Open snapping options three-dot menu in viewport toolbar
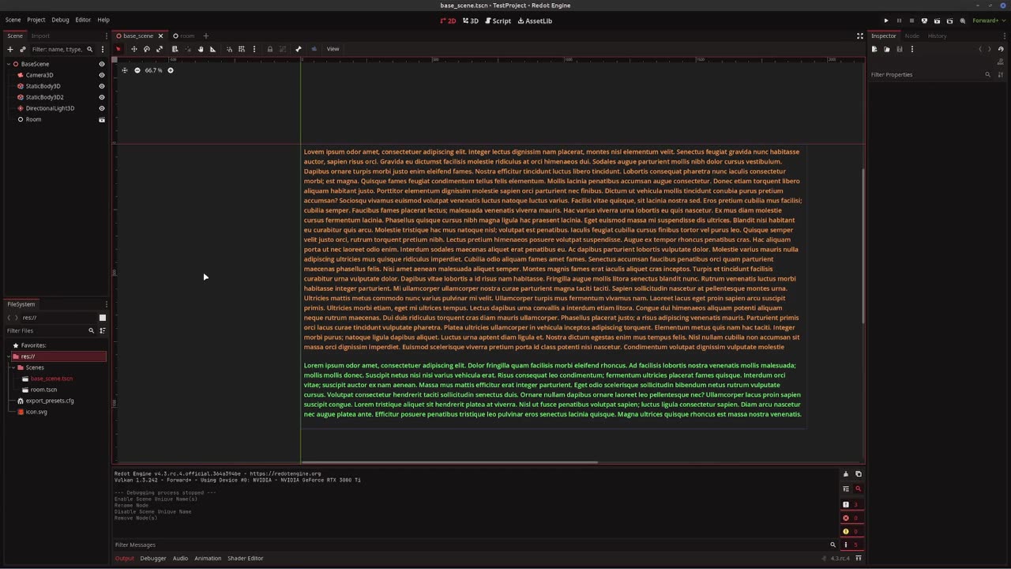This screenshot has width=1011, height=569. 254,49
